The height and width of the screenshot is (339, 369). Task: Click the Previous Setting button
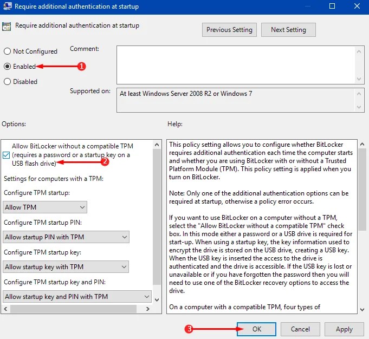pyautogui.click(x=229, y=30)
